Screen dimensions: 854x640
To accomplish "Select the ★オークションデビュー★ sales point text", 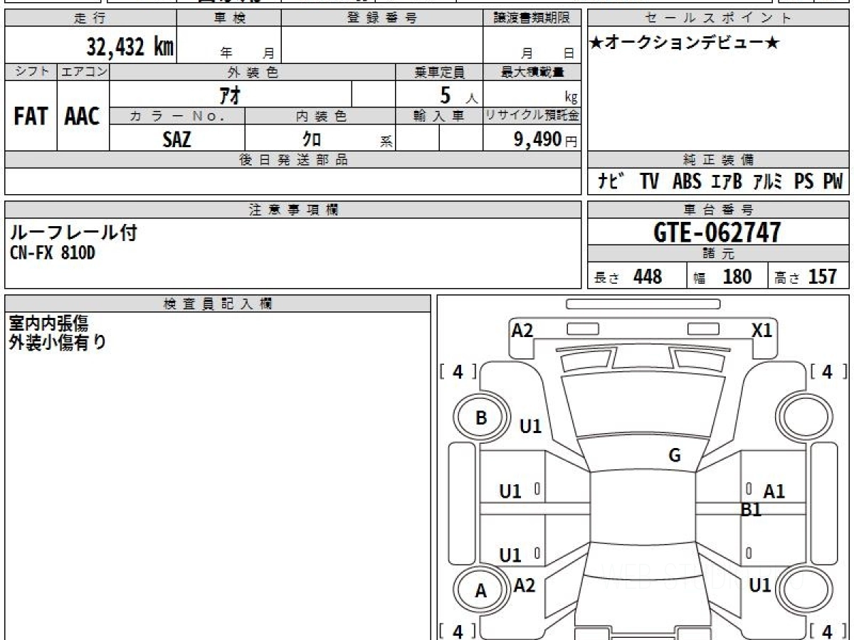I will point(685,43).
